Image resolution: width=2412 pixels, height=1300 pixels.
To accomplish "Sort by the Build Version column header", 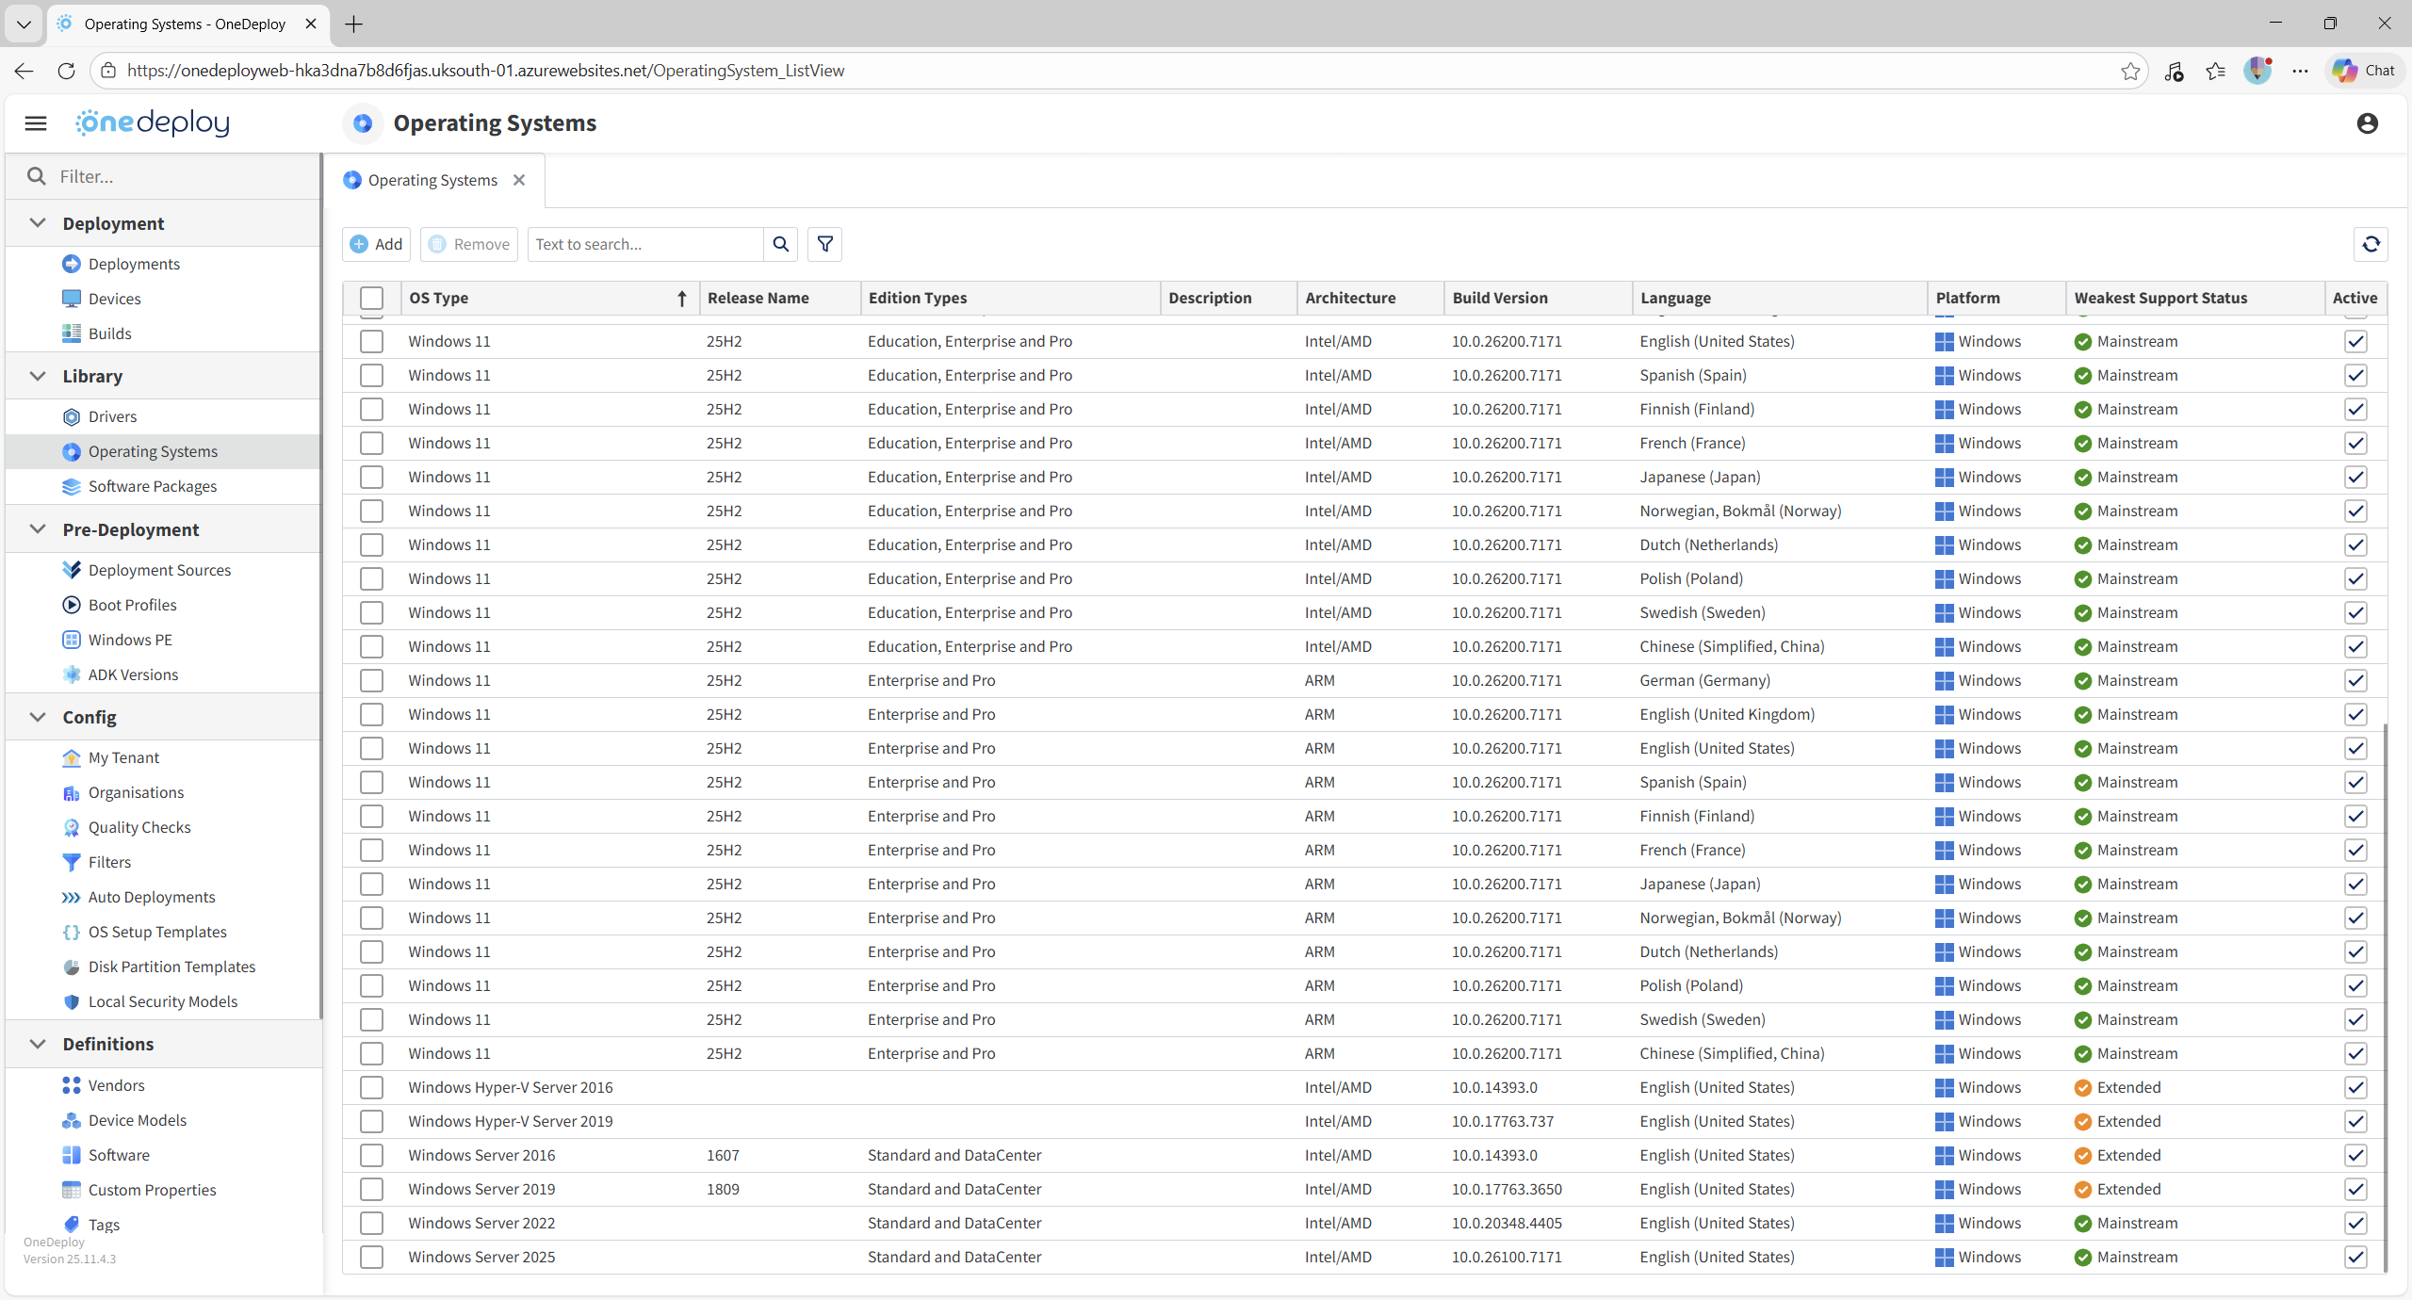I will click(x=1499, y=298).
